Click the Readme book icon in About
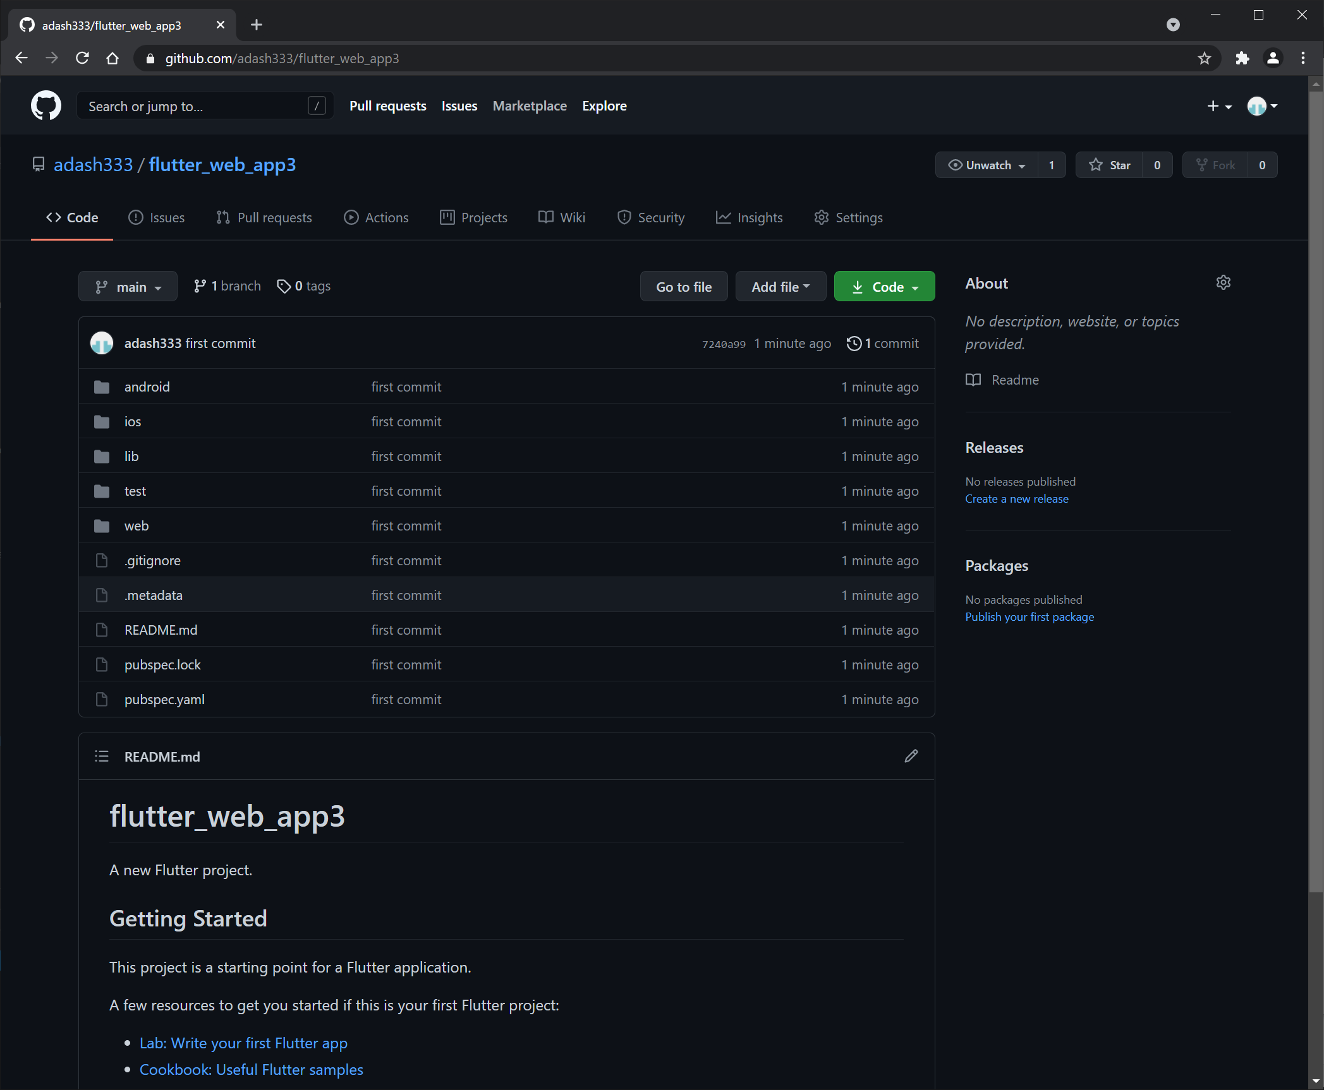1324x1090 pixels. 973,380
